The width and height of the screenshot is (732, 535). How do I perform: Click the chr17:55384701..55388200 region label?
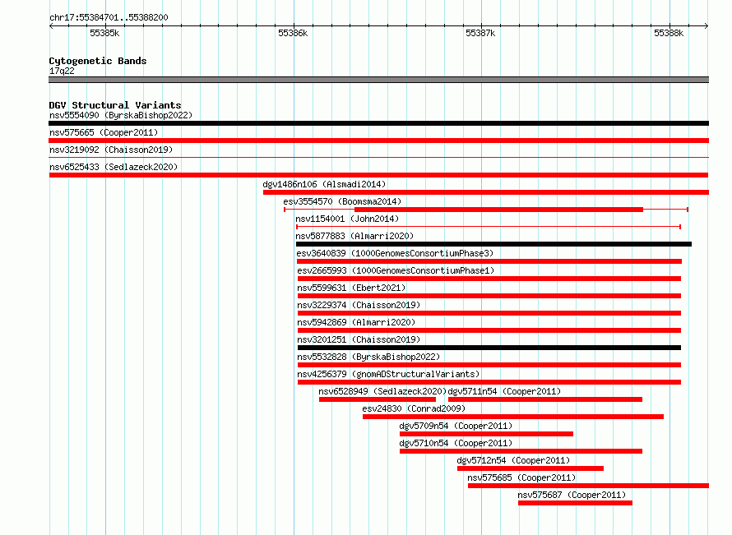tap(109, 18)
